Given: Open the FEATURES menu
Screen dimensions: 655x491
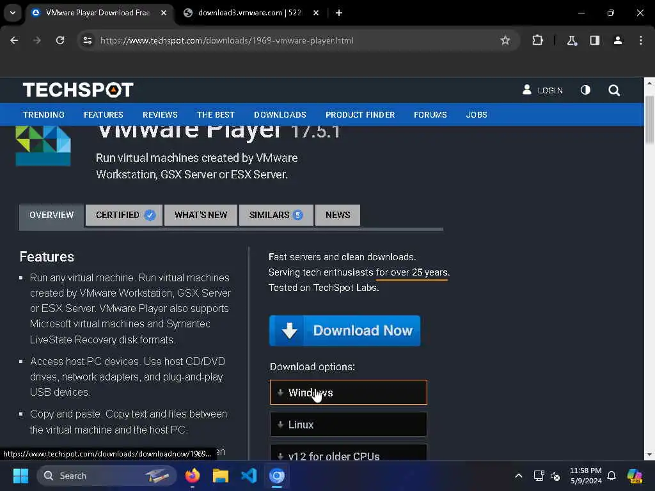Looking at the screenshot, I should (104, 115).
